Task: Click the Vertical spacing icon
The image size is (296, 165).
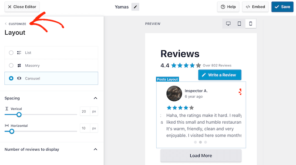Action: tap(7, 109)
